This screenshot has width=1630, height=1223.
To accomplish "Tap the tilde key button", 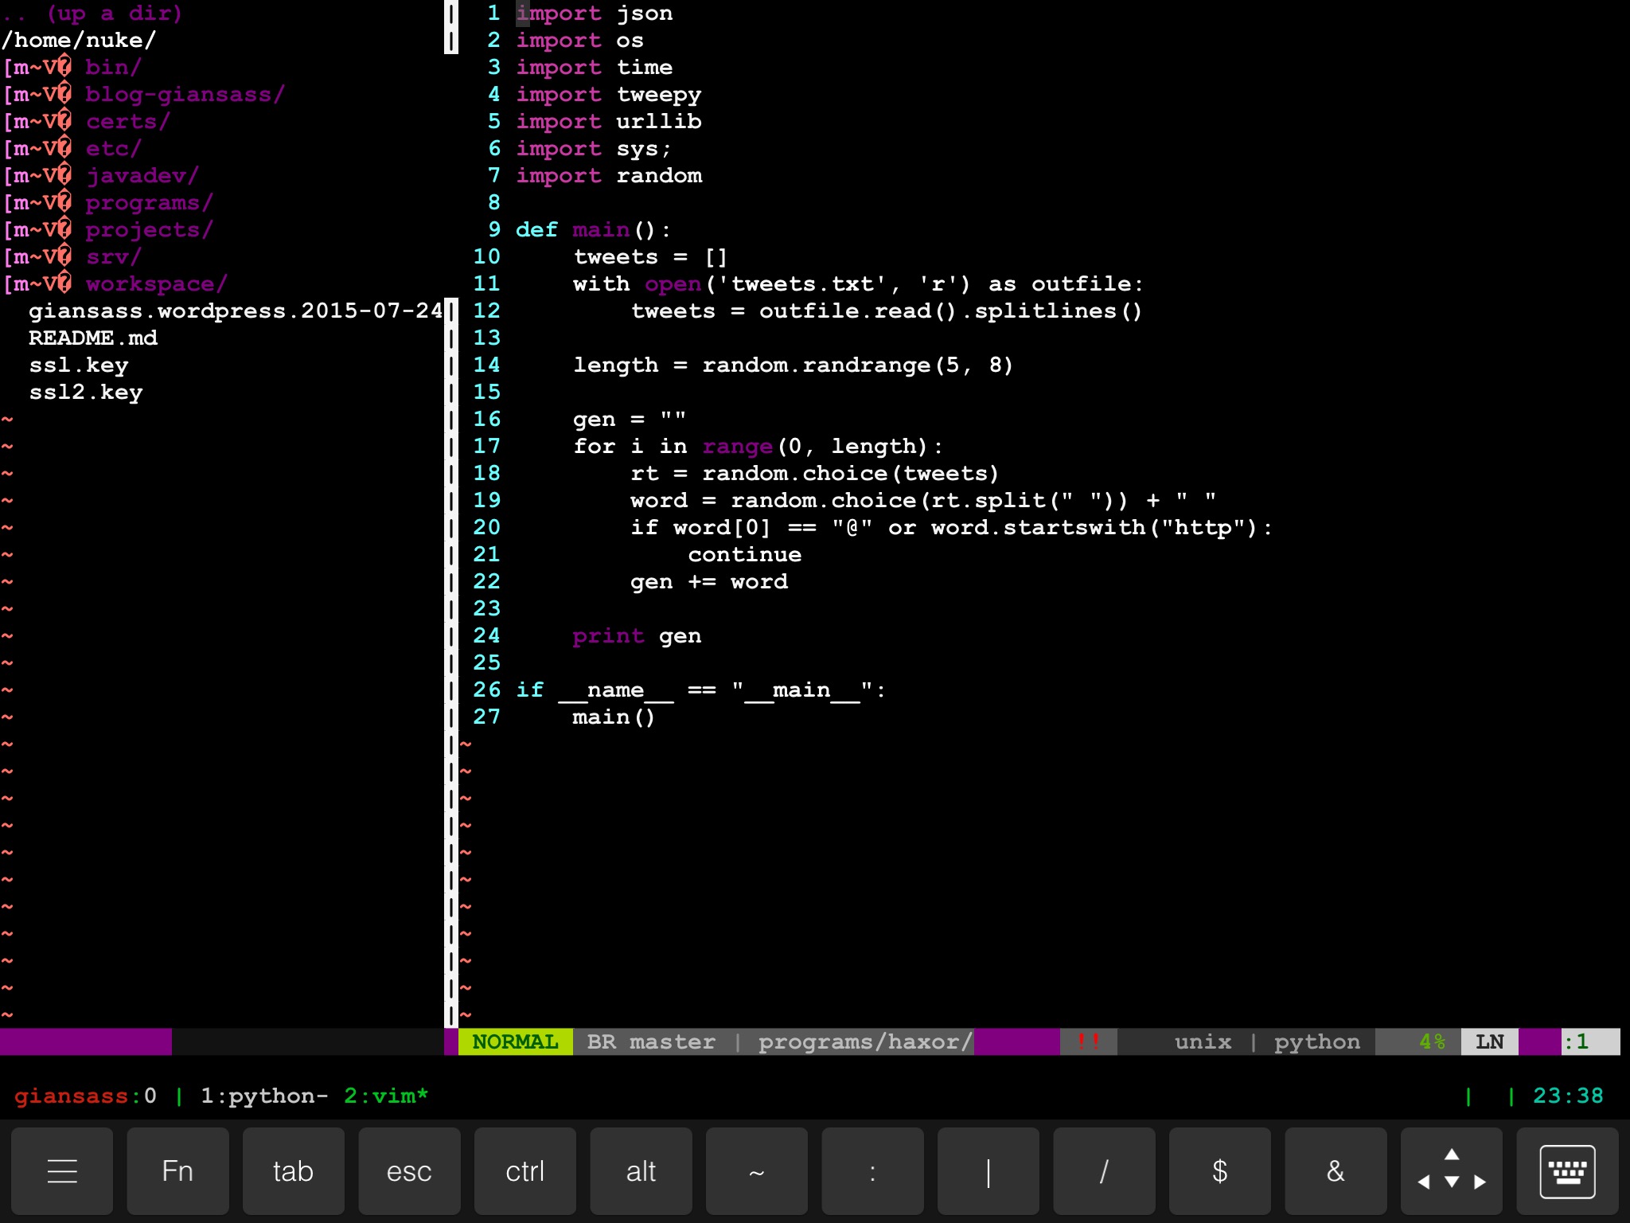I will [x=757, y=1171].
